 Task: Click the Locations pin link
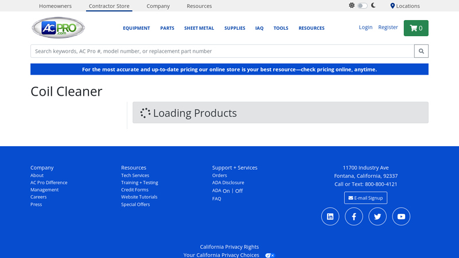405,6
